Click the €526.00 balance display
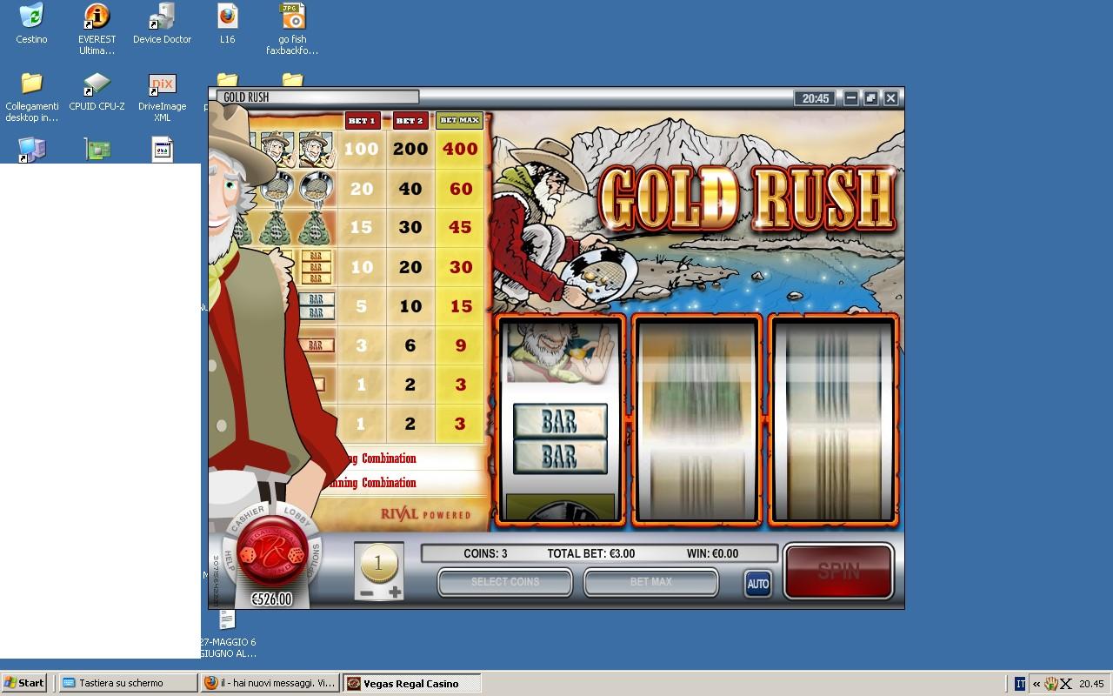The width and height of the screenshot is (1113, 696). (x=271, y=599)
